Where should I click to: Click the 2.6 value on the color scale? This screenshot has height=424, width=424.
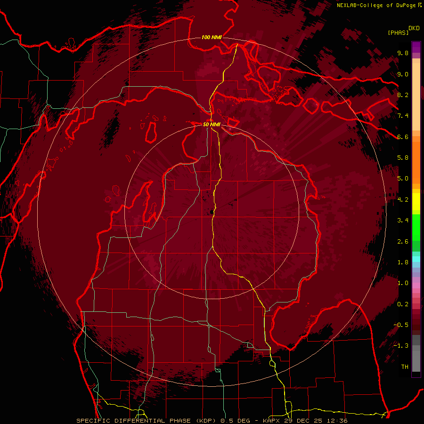pos(403,242)
